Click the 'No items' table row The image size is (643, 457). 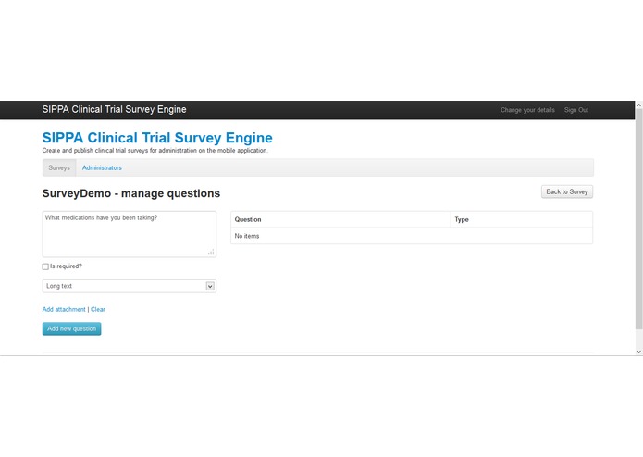(412, 236)
